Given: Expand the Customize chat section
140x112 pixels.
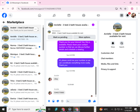Looking at the screenshot, I should click(117, 53).
